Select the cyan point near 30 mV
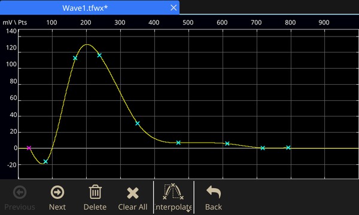 [x=138, y=124]
